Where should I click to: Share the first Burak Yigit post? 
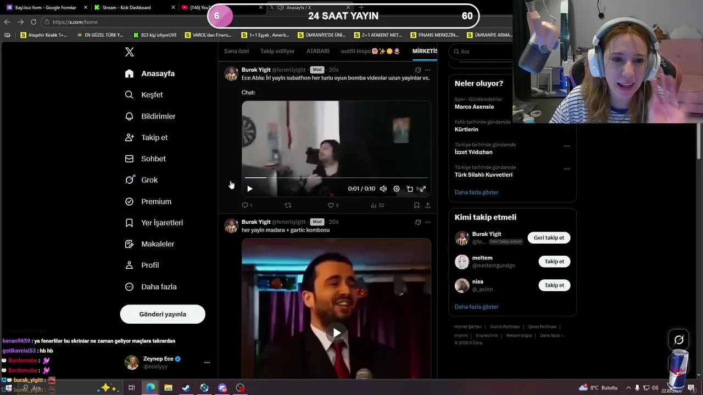coord(428,205)
